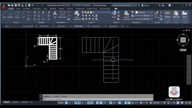Expand the Properties panel
The height and width of the screenshot is (108, 192).
pyautogui.click(x=137, y=22)
